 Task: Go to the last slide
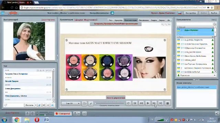161,103
